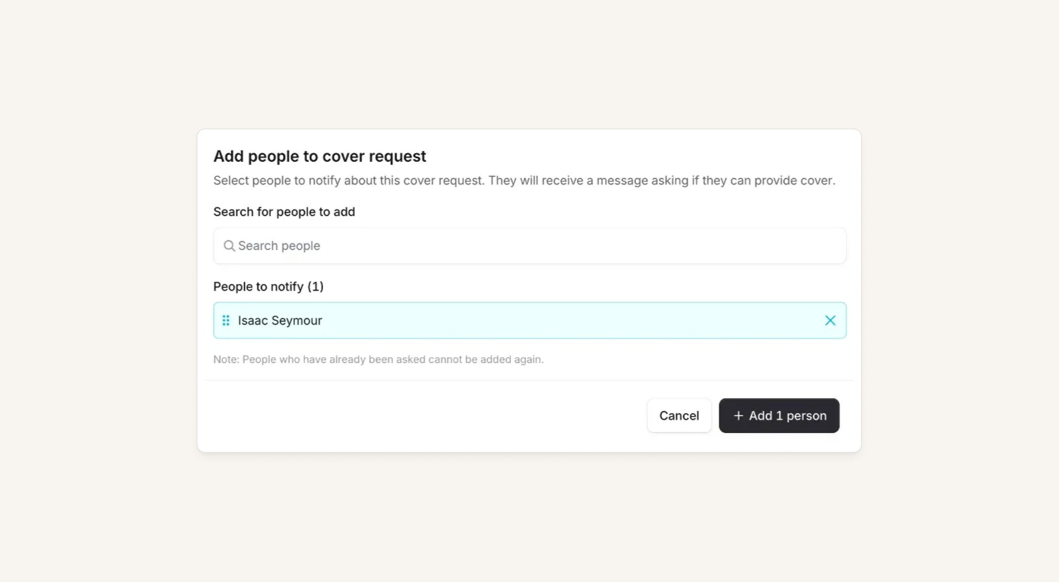Click the highlighted Isaac Seymour row background
This screenshot has width=1059, height=582.
pyautogui.click(x=529, y=320)
